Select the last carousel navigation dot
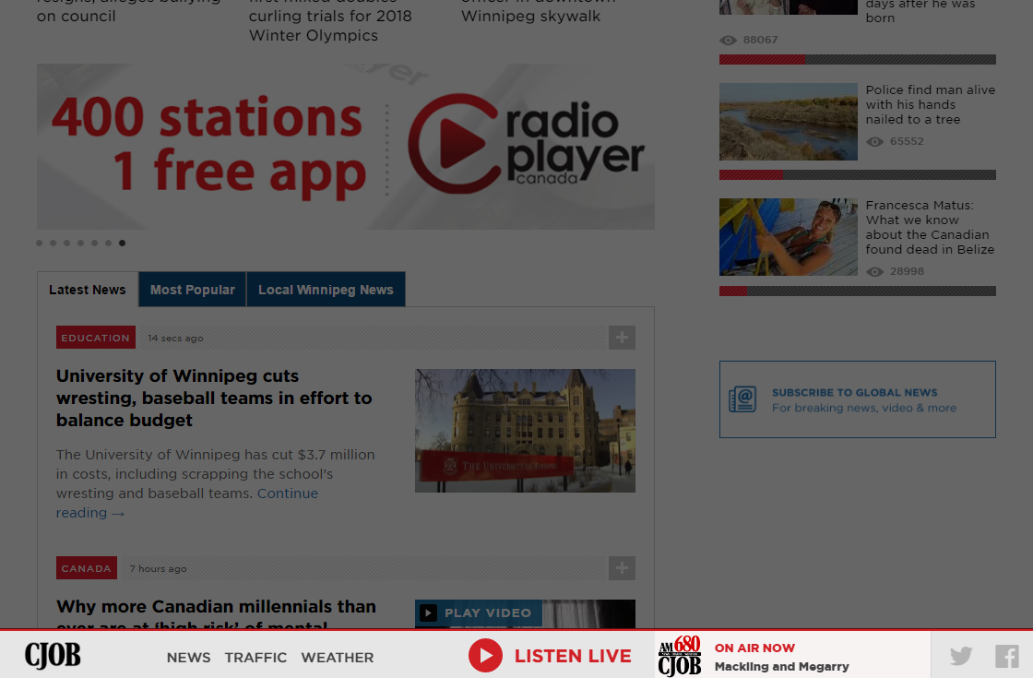 (122, 243)
